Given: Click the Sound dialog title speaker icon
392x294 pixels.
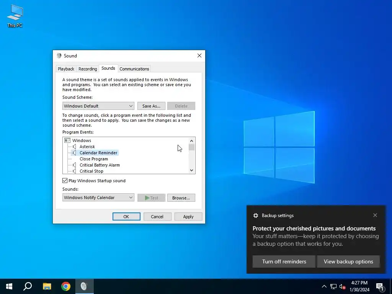Looking at the screenshot, I should pos(59,56).
